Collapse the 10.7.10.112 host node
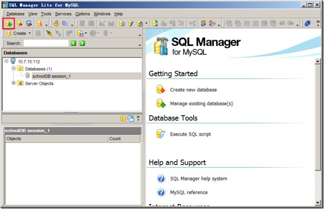Image resolution: width=324 pixels, height=209 pixels. 6,61
